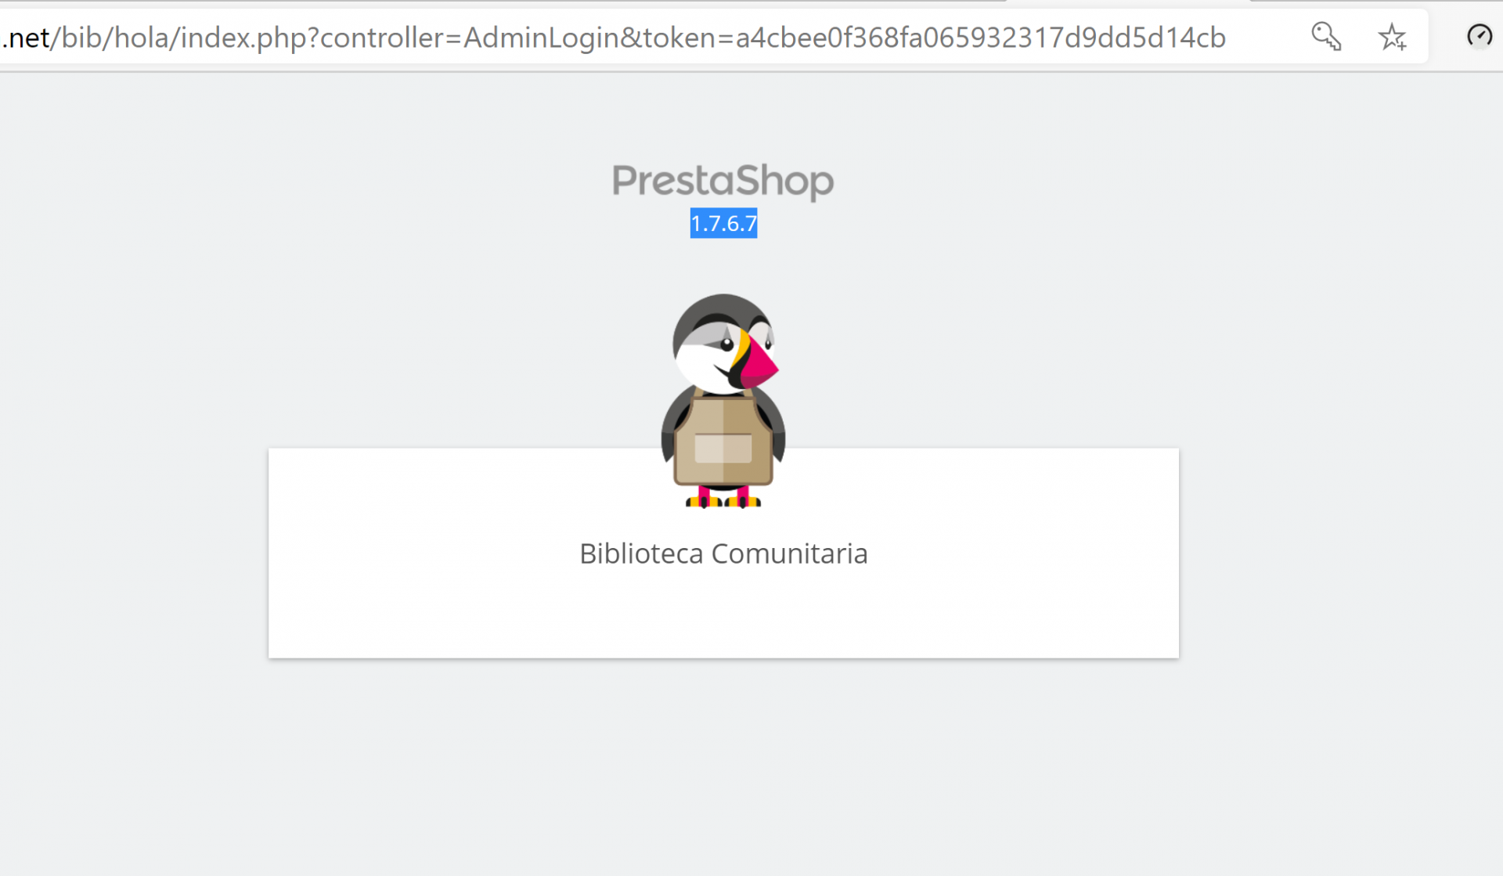Click the puffin mascot's orange feet
1503x876 pixels.
[723, 501]
